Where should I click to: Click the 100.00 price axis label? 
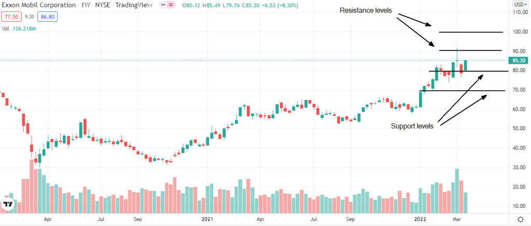(x=521, y=32)
